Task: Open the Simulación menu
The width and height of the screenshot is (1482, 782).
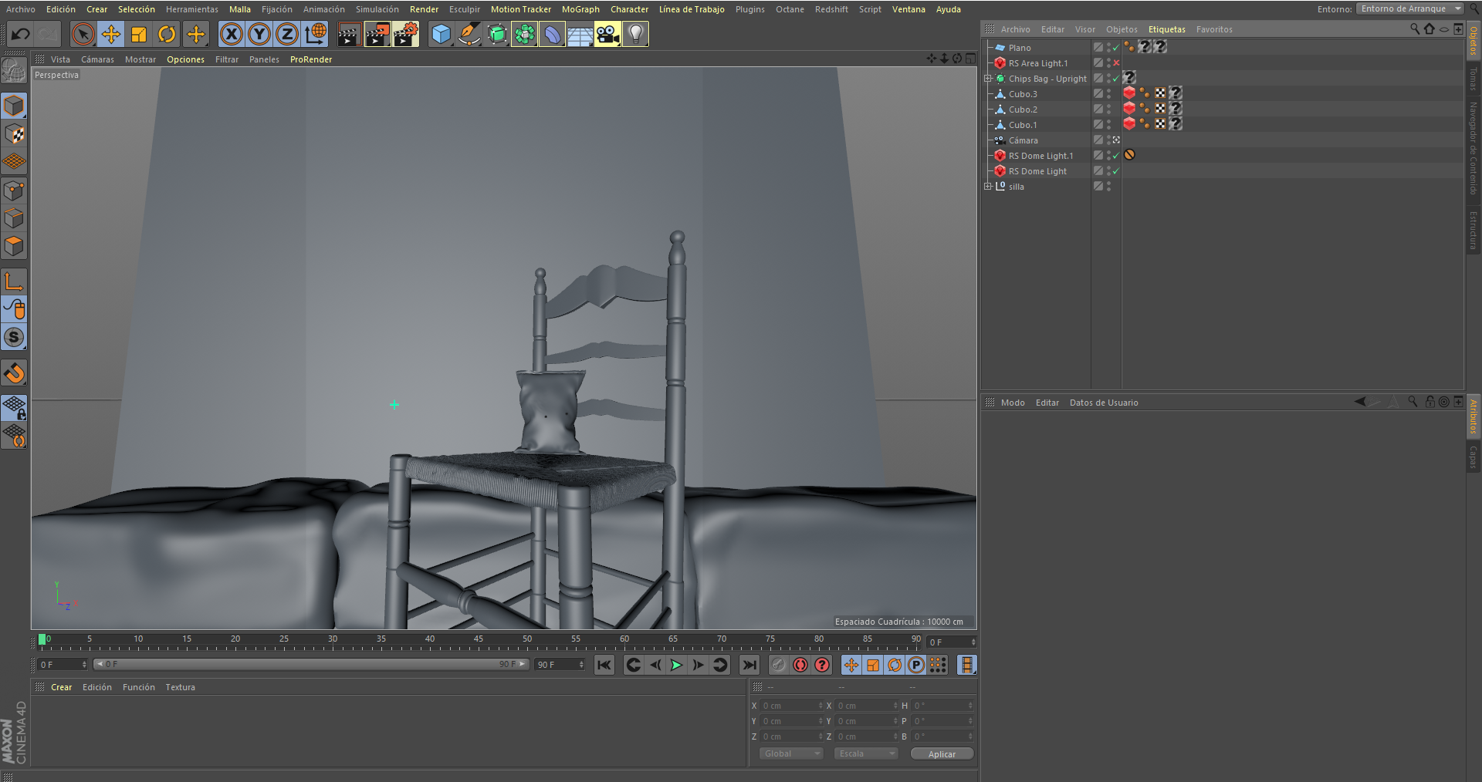Action: 377,9
